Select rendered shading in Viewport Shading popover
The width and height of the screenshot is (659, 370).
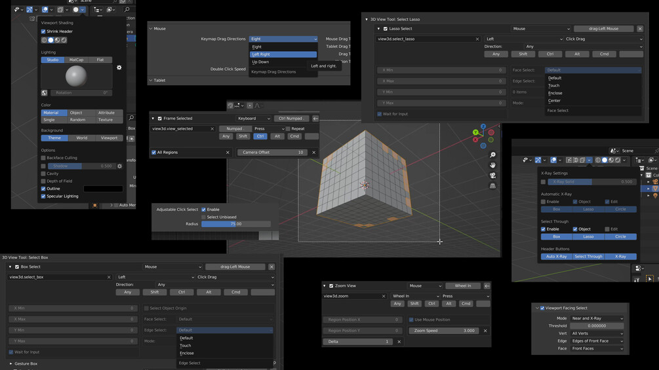(64, 40)
